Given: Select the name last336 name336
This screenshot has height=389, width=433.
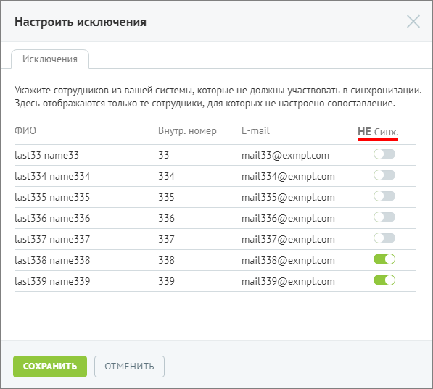Looking at the screenshot, I should point(52,218).
